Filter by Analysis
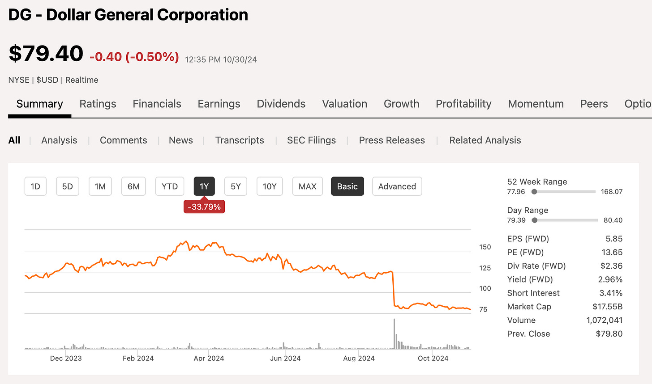 click(x=59, y=140)
